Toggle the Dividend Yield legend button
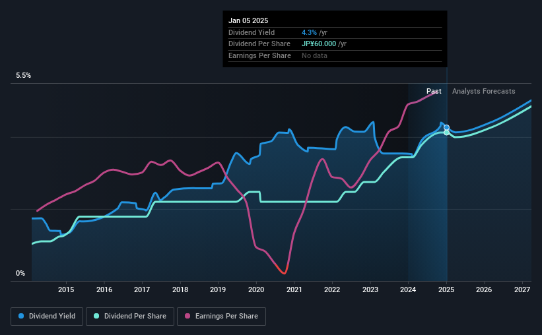542x335 pixels. coord(47,317)
